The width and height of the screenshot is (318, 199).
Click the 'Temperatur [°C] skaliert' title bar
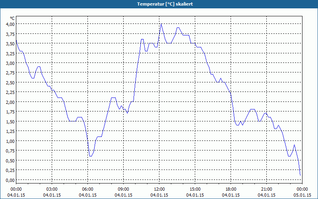click(159, 4)
